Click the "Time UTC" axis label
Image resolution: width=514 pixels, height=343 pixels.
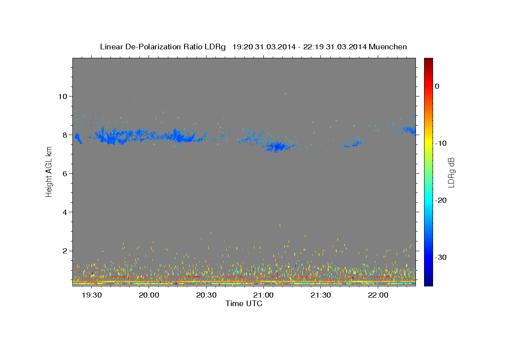click(x=244, y=304)
